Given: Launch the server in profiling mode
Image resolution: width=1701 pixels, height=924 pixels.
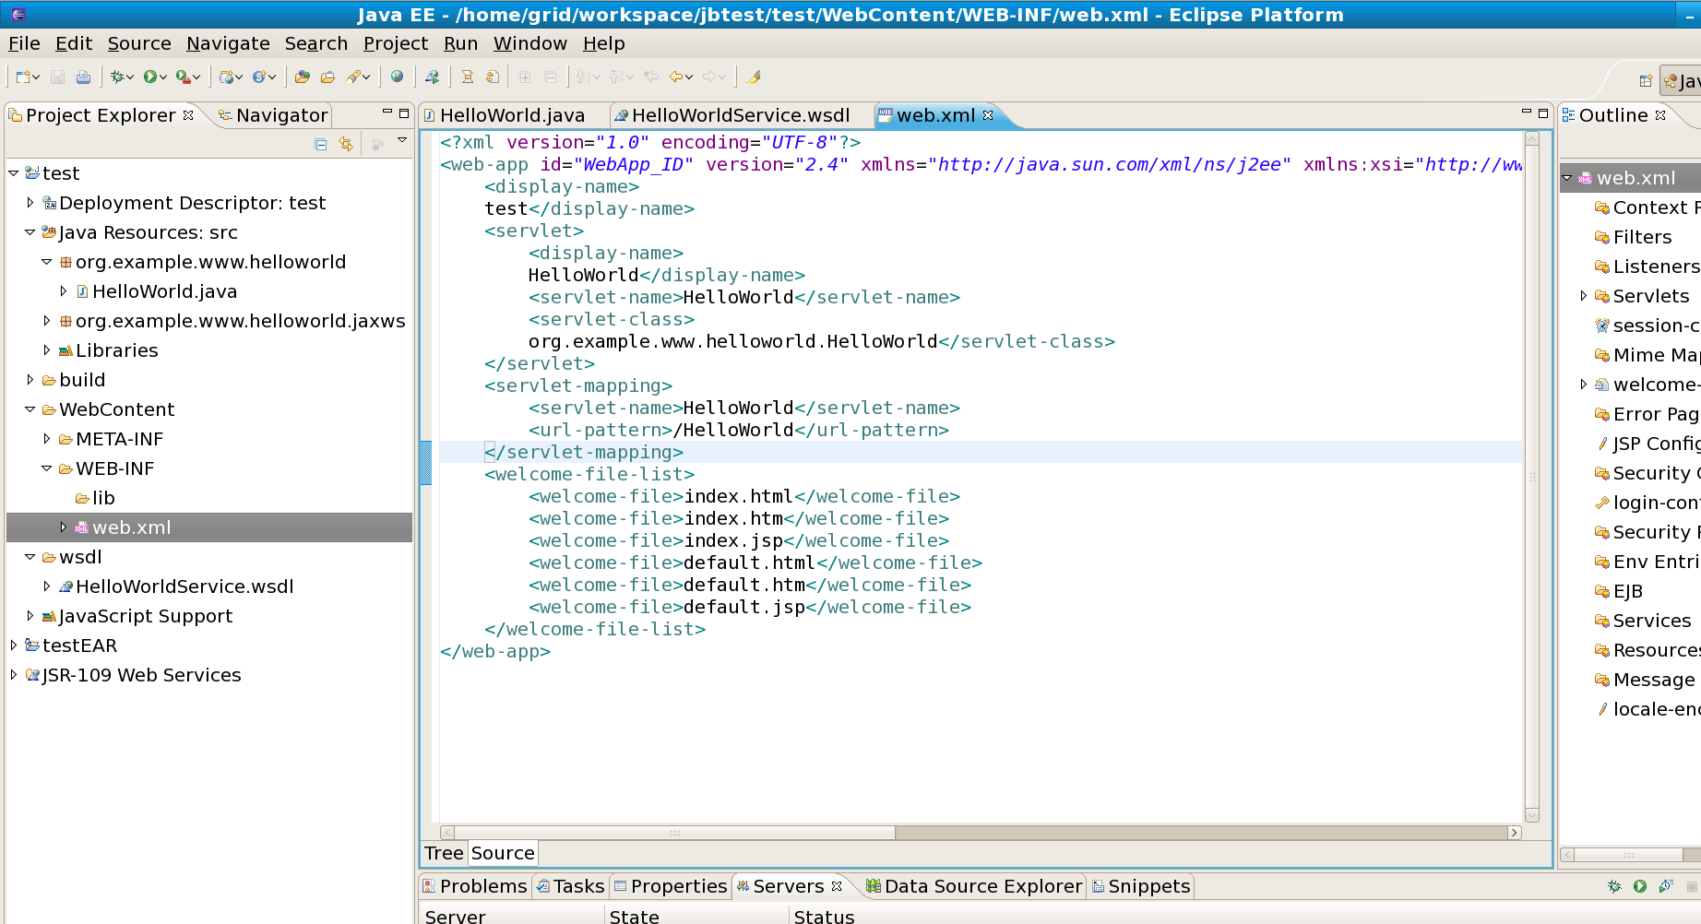Looking at the screenshot, I should point(1666,887).
